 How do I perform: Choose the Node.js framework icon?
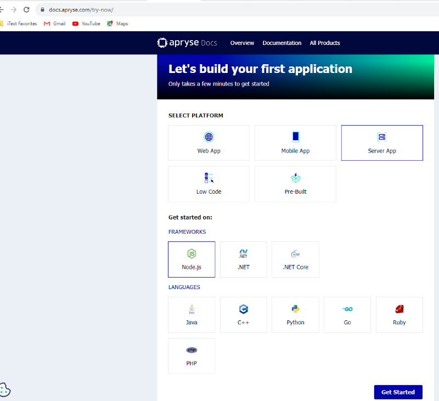pos(192,253)
